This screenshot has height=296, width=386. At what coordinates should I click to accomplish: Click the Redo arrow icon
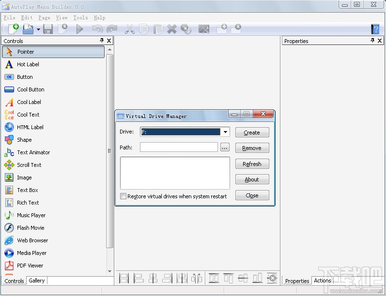click(112, 29)
